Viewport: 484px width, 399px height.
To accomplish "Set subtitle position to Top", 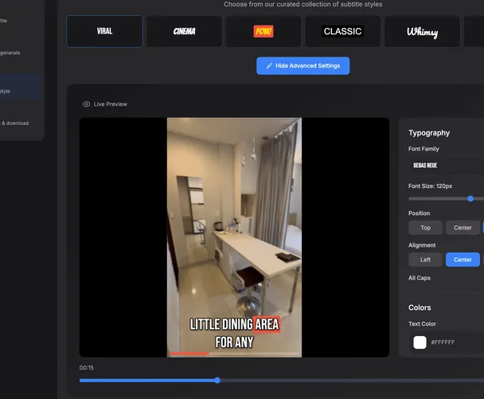I will coord(425,228).
